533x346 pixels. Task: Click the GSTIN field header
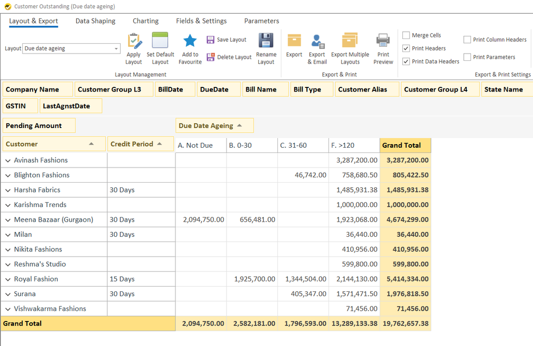point(20,106)
